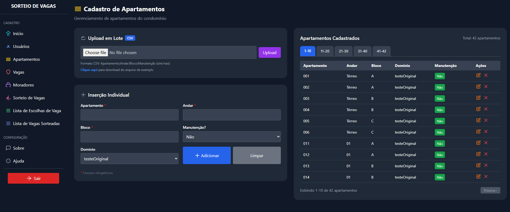Switch to the 11-20 page tab
This screenshot has height=212, width=510.
pos(325,51)
